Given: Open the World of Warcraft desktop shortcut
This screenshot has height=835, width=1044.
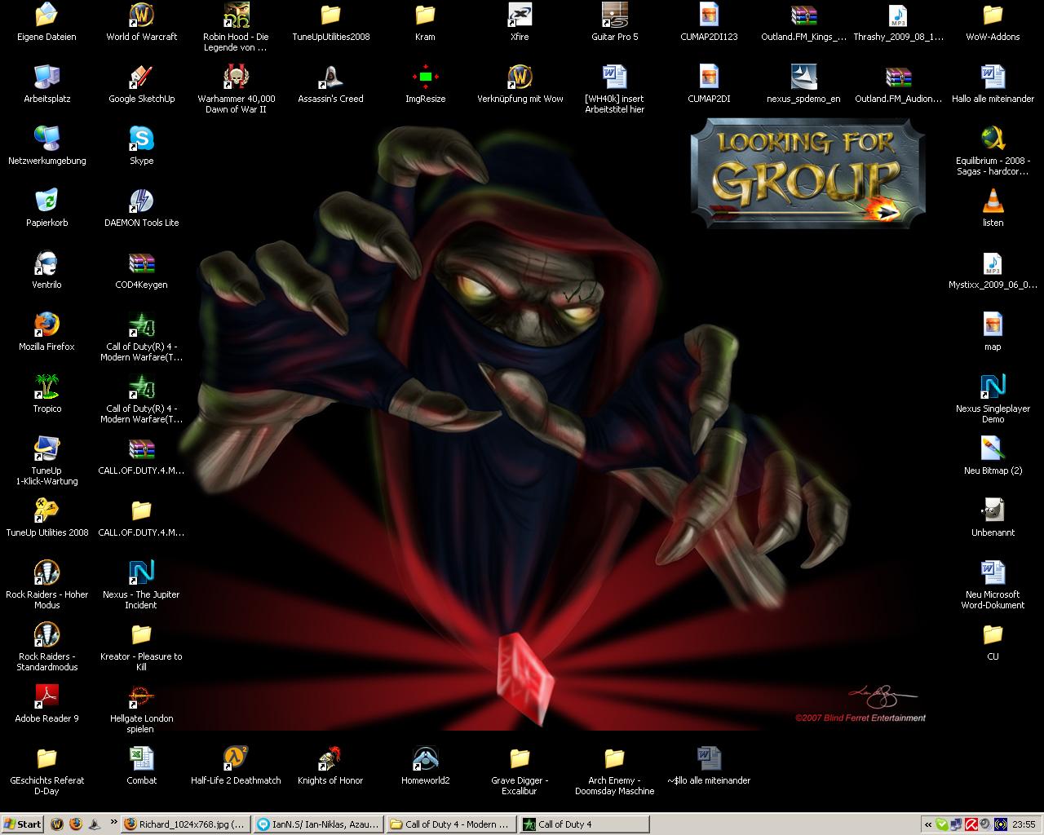Looking at the screenshot, I should [141, 15].
